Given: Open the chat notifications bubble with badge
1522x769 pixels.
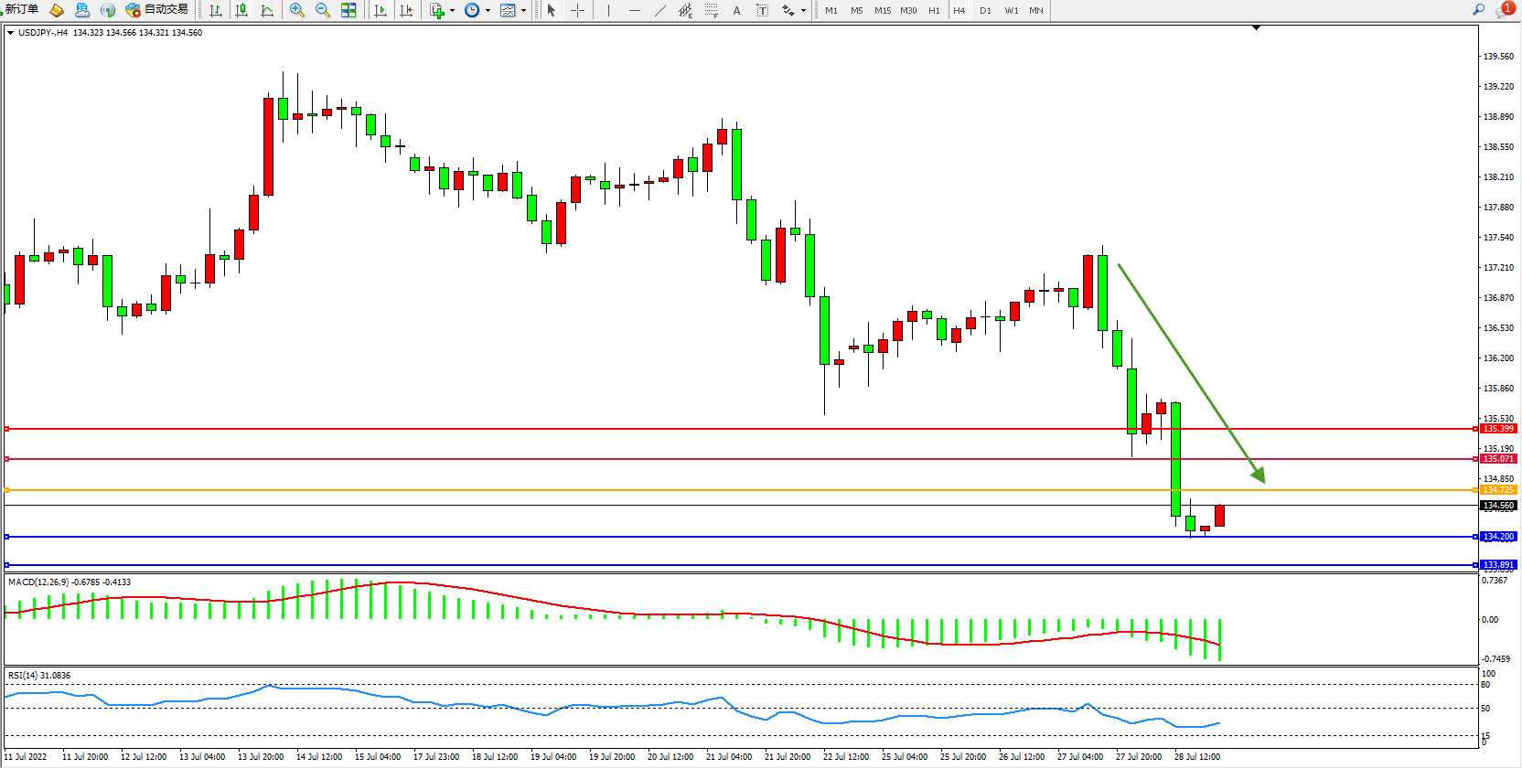Looking at the screenshot, I should [x=1504, y=10].
